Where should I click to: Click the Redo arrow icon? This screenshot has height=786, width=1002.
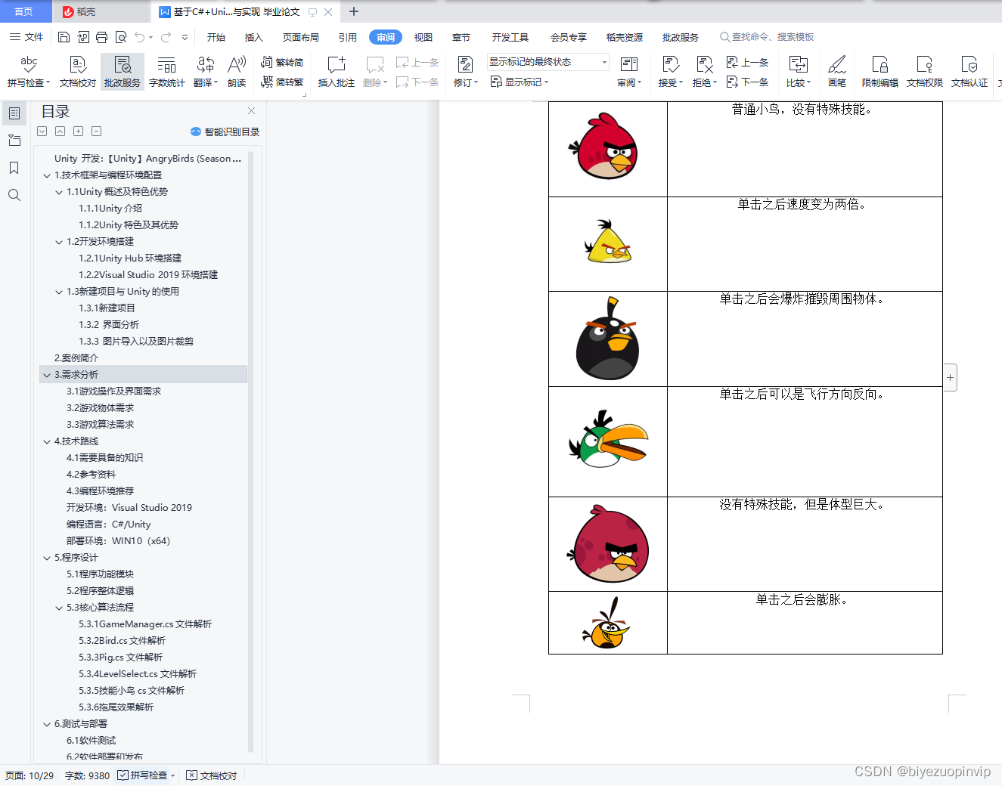click(x=166, y=37)
